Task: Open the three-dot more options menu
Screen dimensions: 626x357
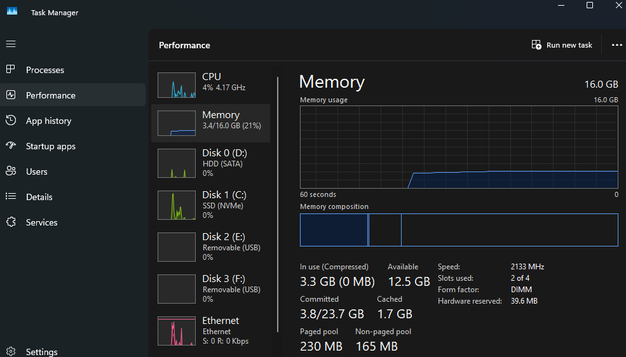Action: (617, 45)
